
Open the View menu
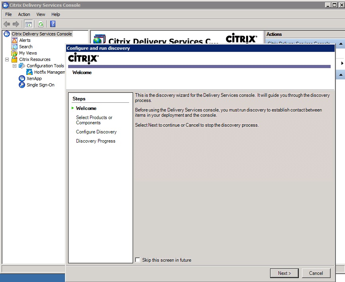point(41,14)
